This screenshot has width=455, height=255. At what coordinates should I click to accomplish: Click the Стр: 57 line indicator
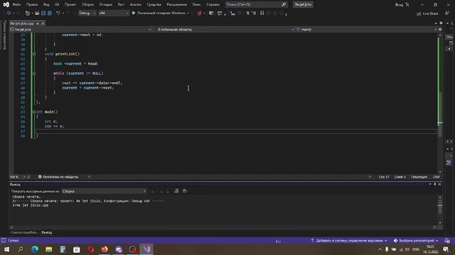coord(384,176)
